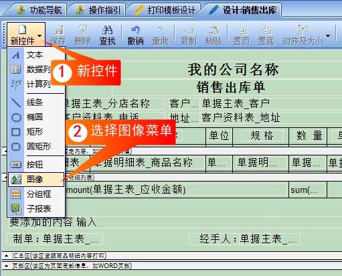Select the 单据主表_应收金额 amount field

point(139,190)
